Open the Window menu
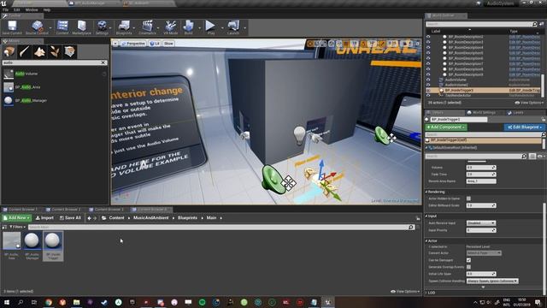The image size is (547, 308). [32, 9]
